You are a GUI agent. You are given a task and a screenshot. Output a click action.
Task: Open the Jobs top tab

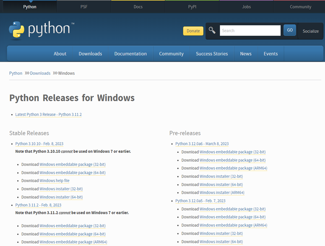[246, 7]
